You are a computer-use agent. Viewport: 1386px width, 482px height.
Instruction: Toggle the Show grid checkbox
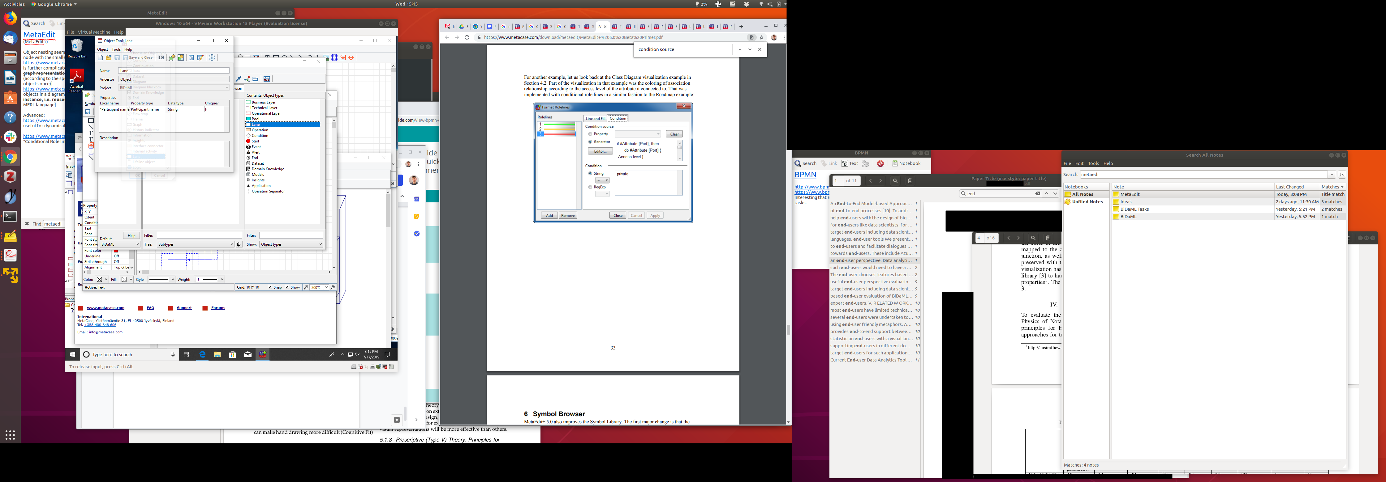[287, 287]
